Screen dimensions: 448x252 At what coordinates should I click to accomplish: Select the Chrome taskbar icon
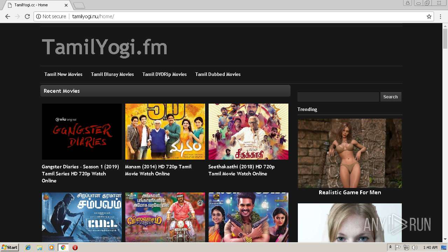63,247
